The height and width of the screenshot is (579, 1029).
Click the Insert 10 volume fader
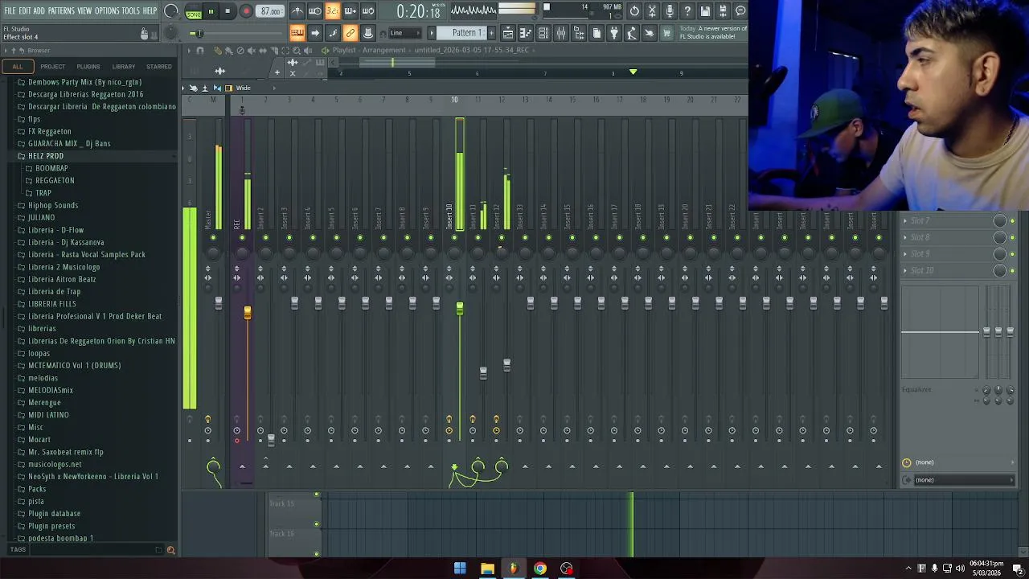(x=460, y=309)
